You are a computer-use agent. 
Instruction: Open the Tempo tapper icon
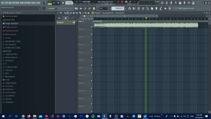[161, 9]
